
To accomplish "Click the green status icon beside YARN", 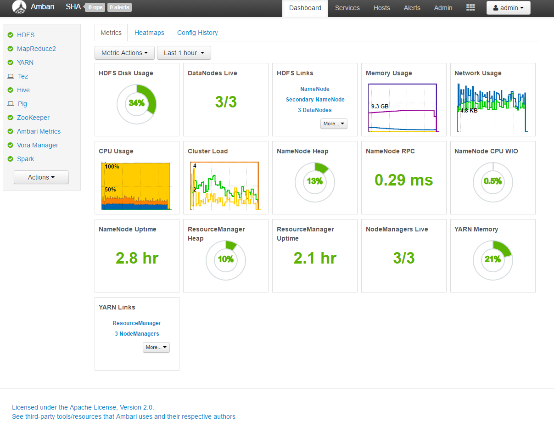I will point(10,62).
